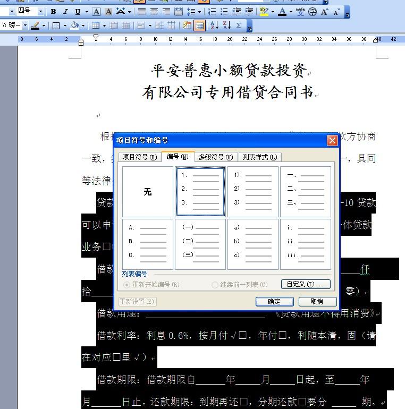
Task: Click the Insert Table icon
Action: click(96, 25)
